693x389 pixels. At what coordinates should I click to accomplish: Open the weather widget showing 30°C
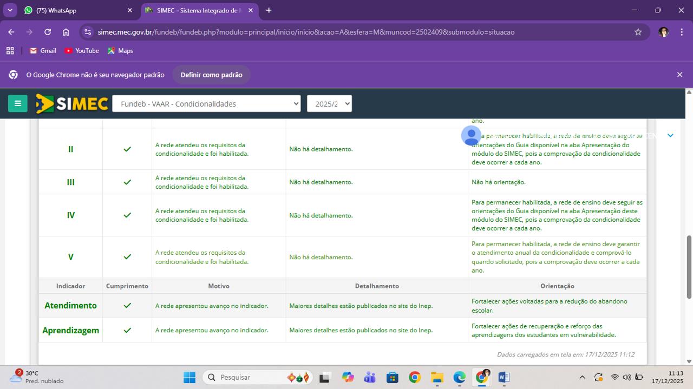[37, 377]
